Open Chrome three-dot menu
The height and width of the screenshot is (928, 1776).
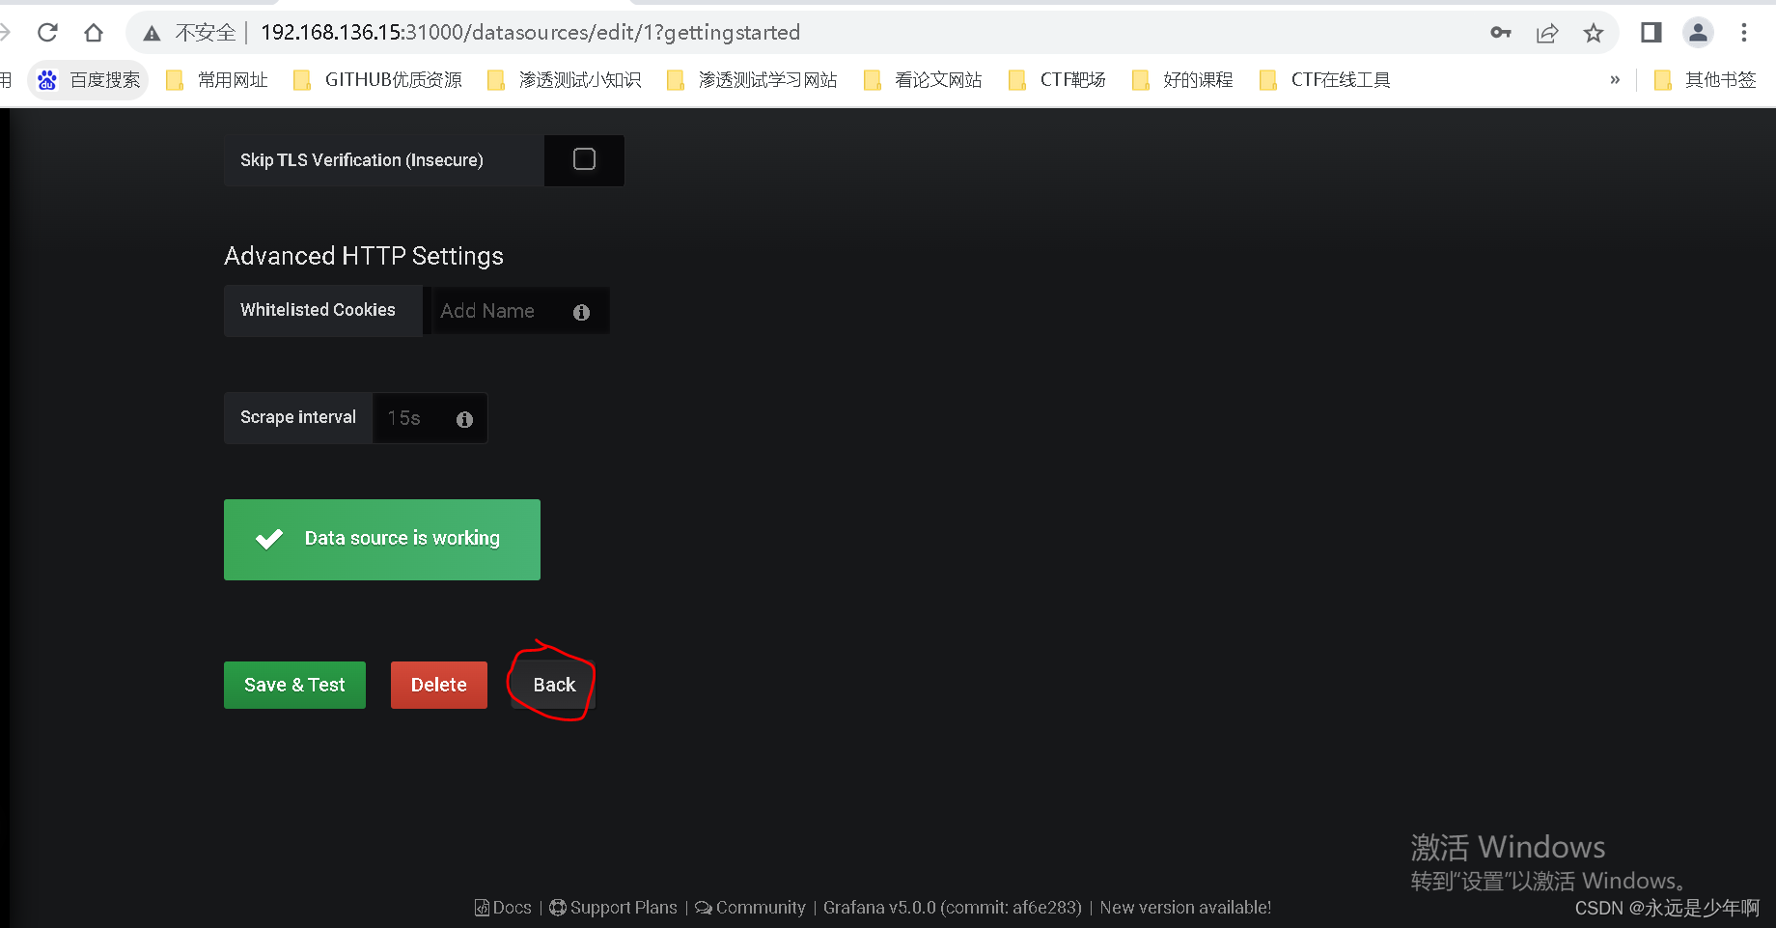[1744, 33]
